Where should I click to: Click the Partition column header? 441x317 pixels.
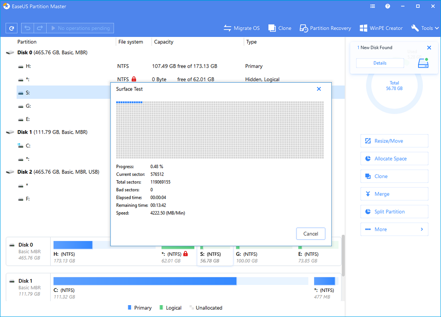pos(27,42)
